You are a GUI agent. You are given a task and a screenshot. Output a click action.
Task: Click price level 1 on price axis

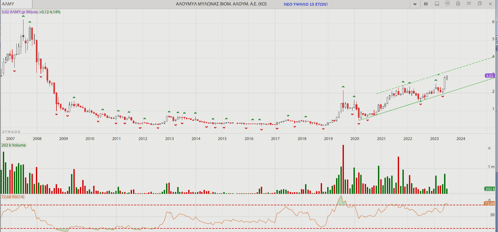click(x=493, y=109)
